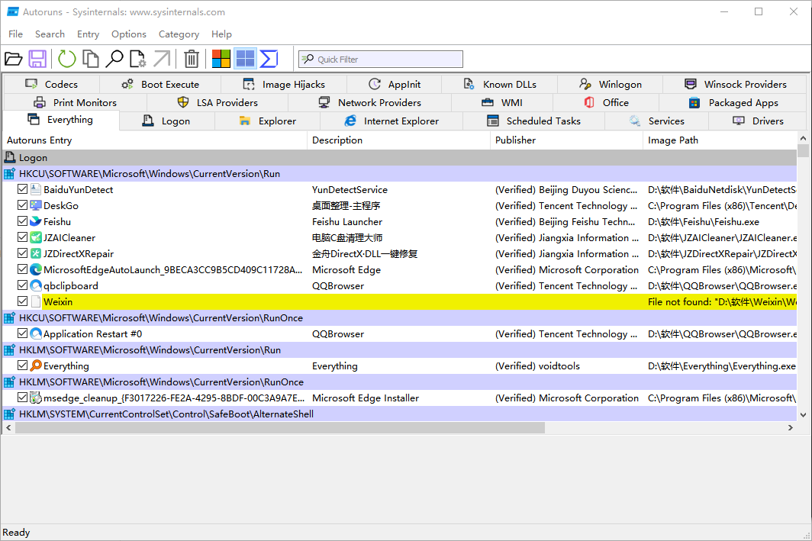Click the DeskGo entry icon
The height and width of the screenshot is (541, 812).
[36, 205]
